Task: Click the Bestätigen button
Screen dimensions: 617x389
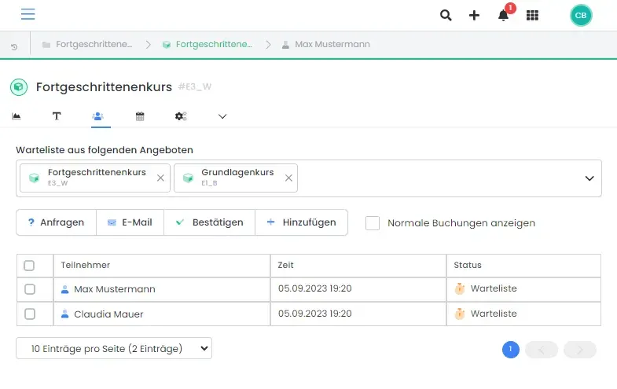Action: (209, 222)
